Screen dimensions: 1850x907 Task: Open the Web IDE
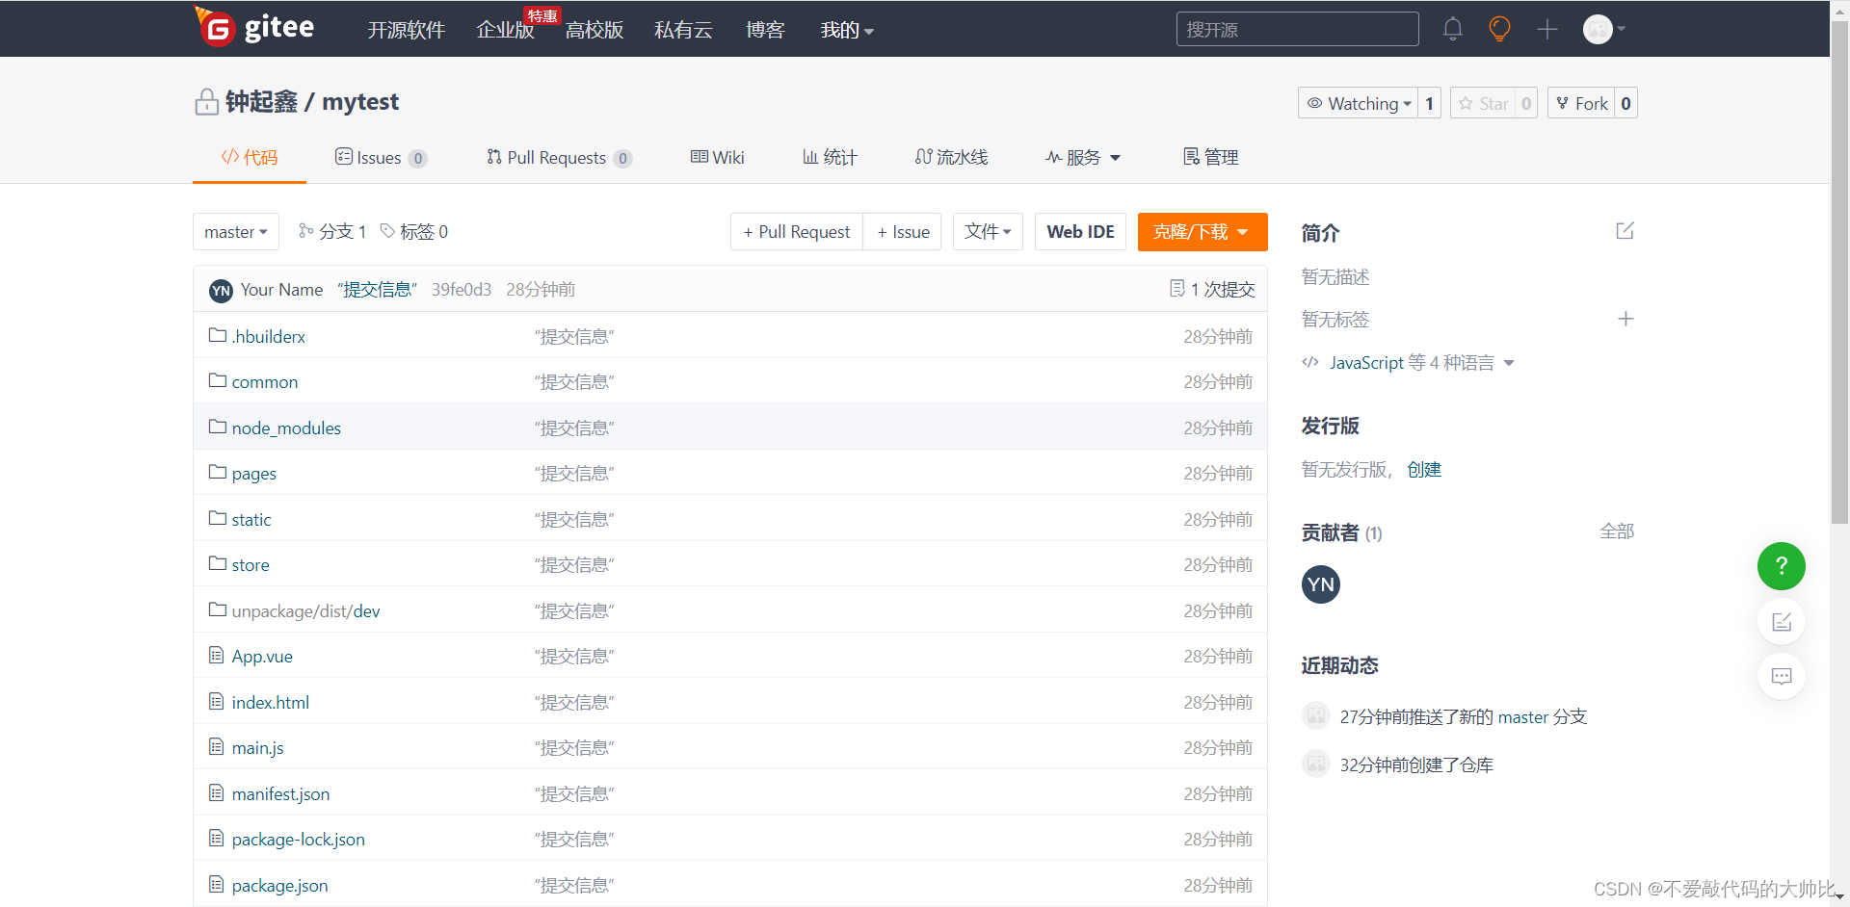point(1079,231)
